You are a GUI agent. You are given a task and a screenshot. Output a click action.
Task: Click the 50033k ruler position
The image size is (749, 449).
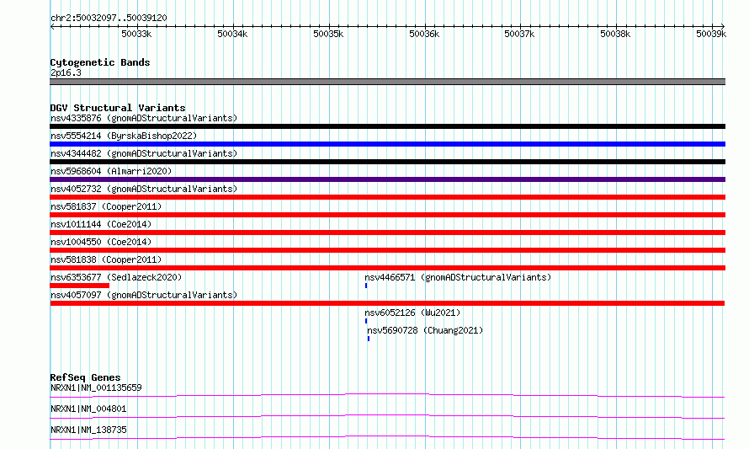pos(136,34)
